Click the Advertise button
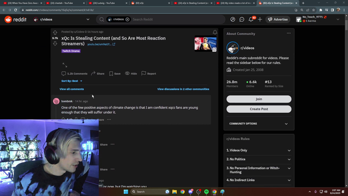348x196 pixels. [x=278, y=20]
